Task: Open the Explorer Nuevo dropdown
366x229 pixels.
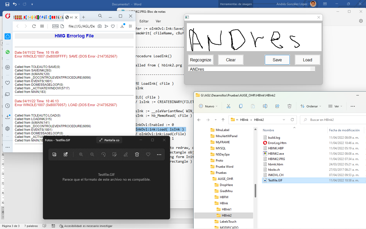Action: [208, 106]
